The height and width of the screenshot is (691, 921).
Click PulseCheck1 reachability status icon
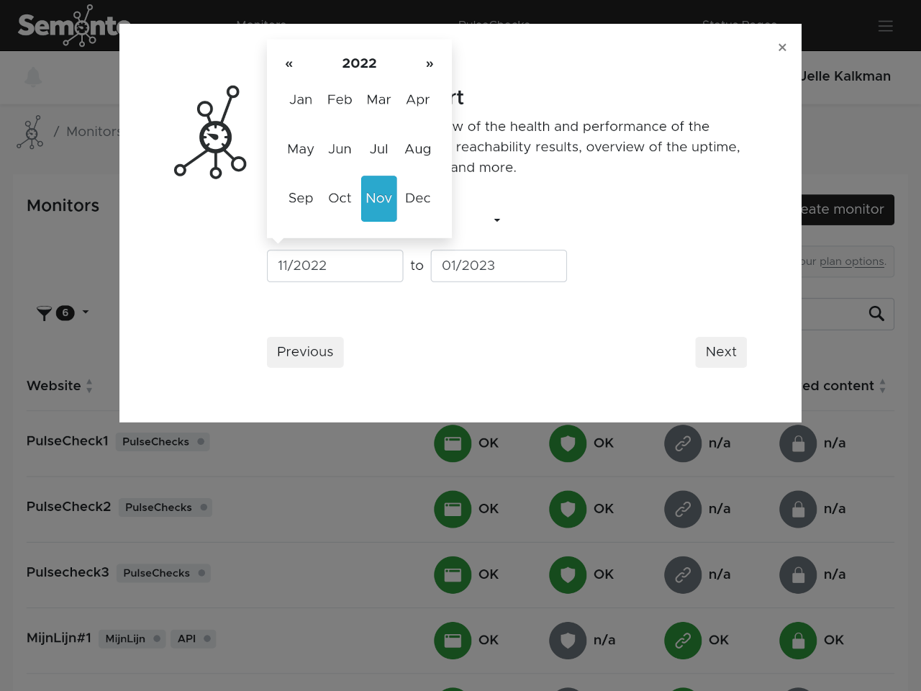click(x=453, y=443)
